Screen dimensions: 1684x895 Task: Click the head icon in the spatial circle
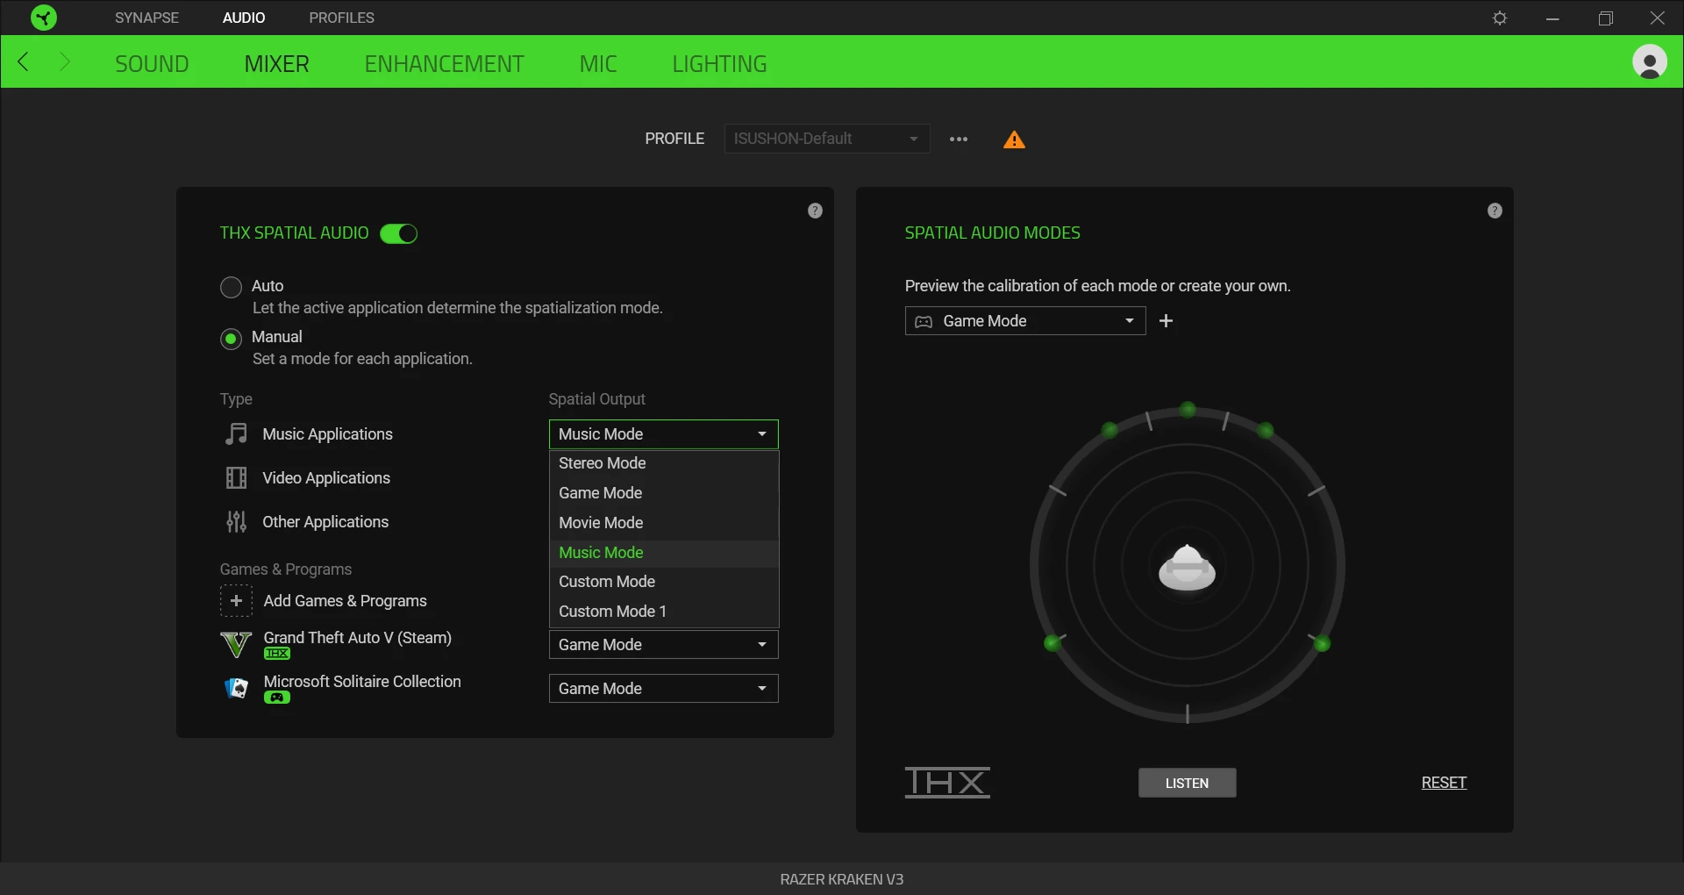coord(1187,567)
